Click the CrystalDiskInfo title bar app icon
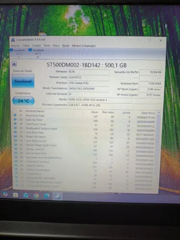 13,40
